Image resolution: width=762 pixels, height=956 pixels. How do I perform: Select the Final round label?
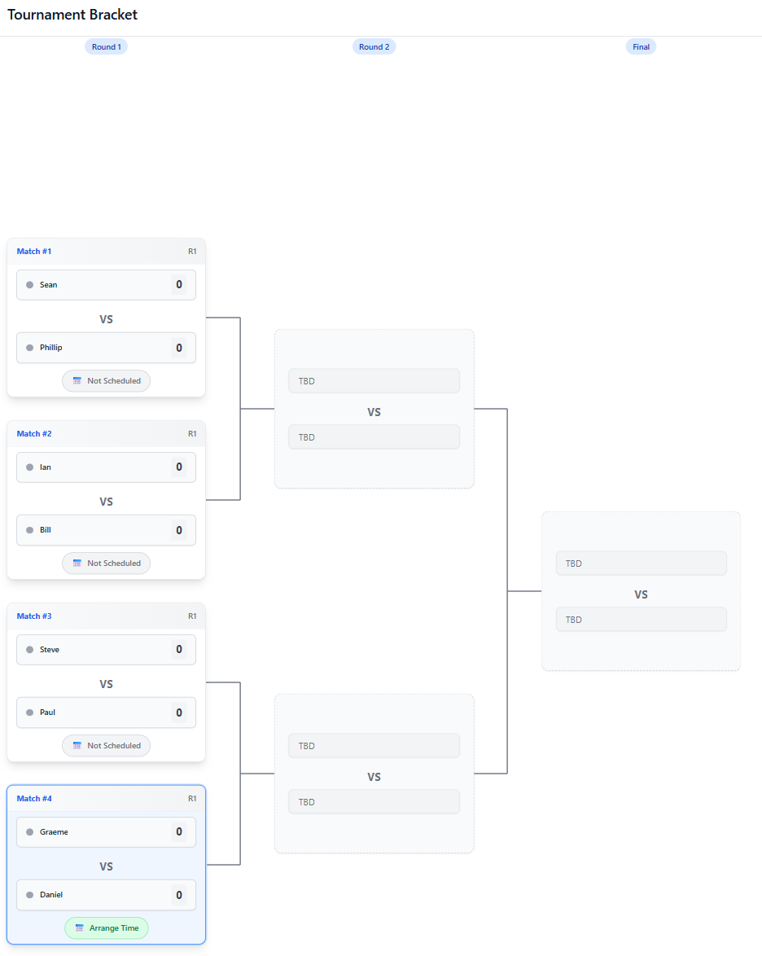click(x=642, y=47)
